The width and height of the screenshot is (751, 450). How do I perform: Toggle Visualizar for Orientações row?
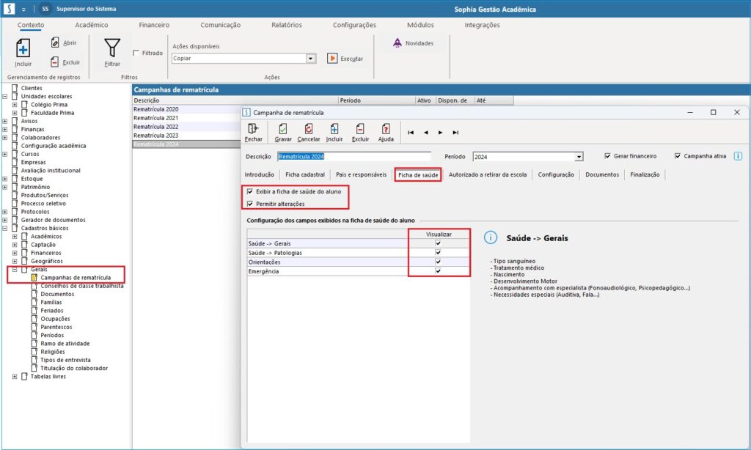(438, 262)
